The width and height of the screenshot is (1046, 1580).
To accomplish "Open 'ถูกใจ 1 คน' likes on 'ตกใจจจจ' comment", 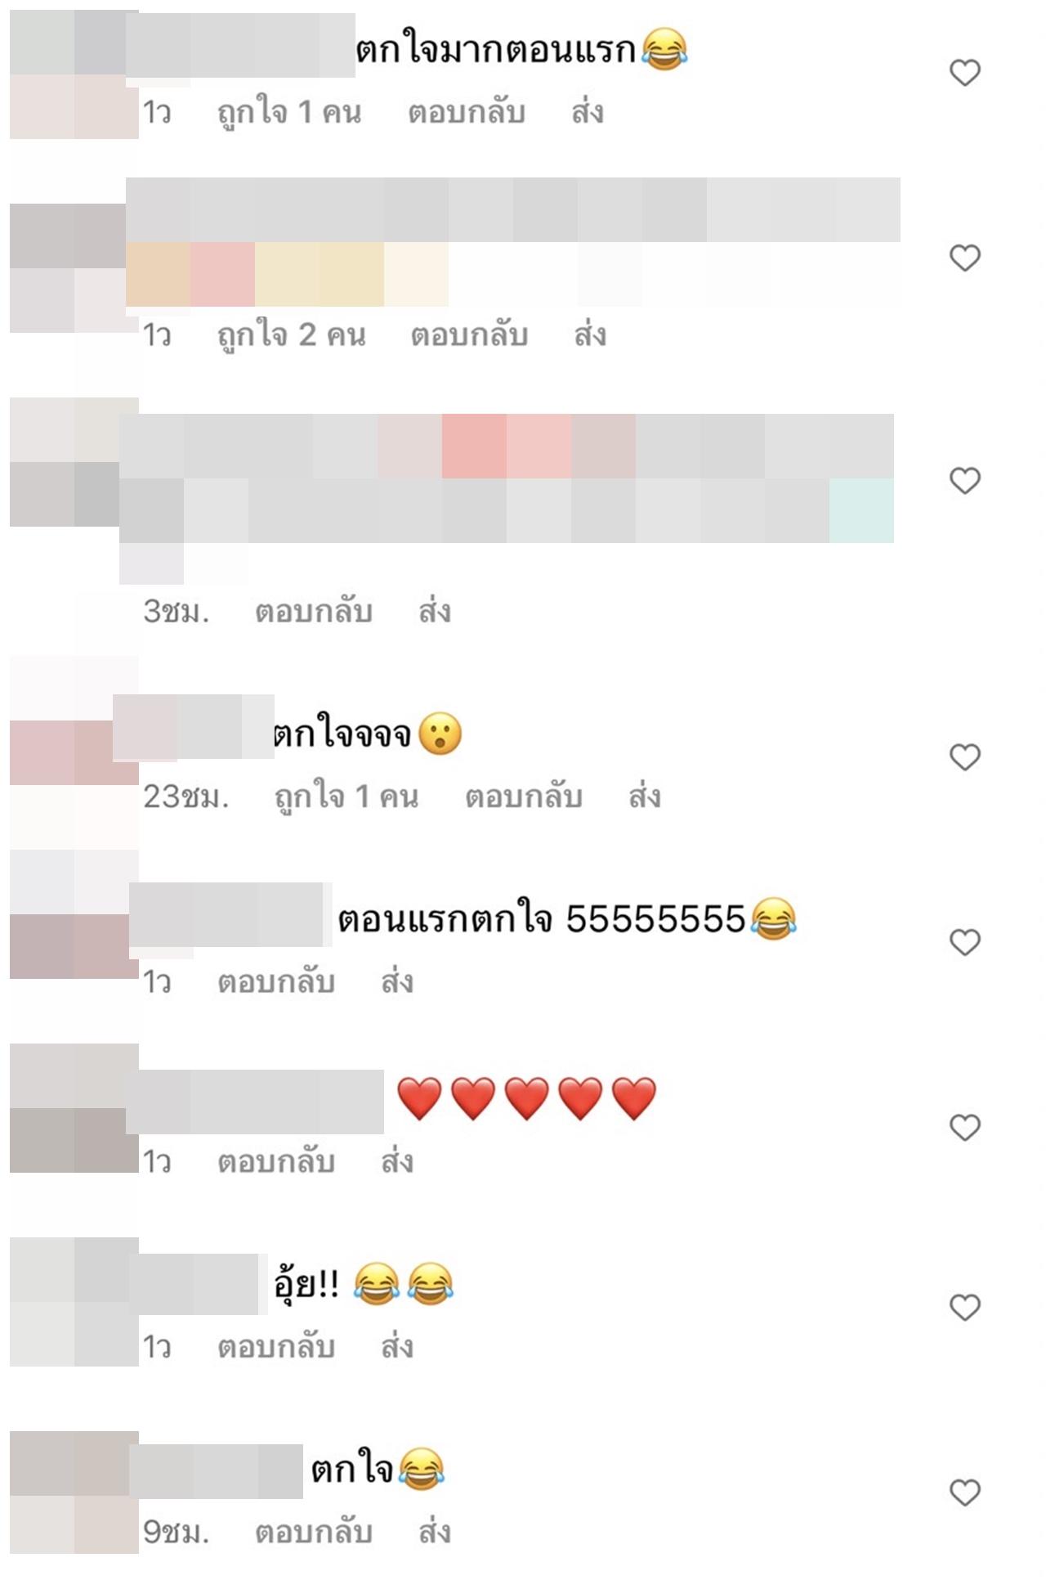I will (x=346, y=797).
